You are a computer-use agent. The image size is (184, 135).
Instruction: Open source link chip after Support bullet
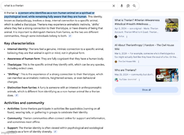tap(55, 132)
